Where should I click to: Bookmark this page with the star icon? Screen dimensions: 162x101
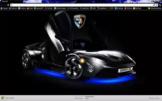point(157,5)
